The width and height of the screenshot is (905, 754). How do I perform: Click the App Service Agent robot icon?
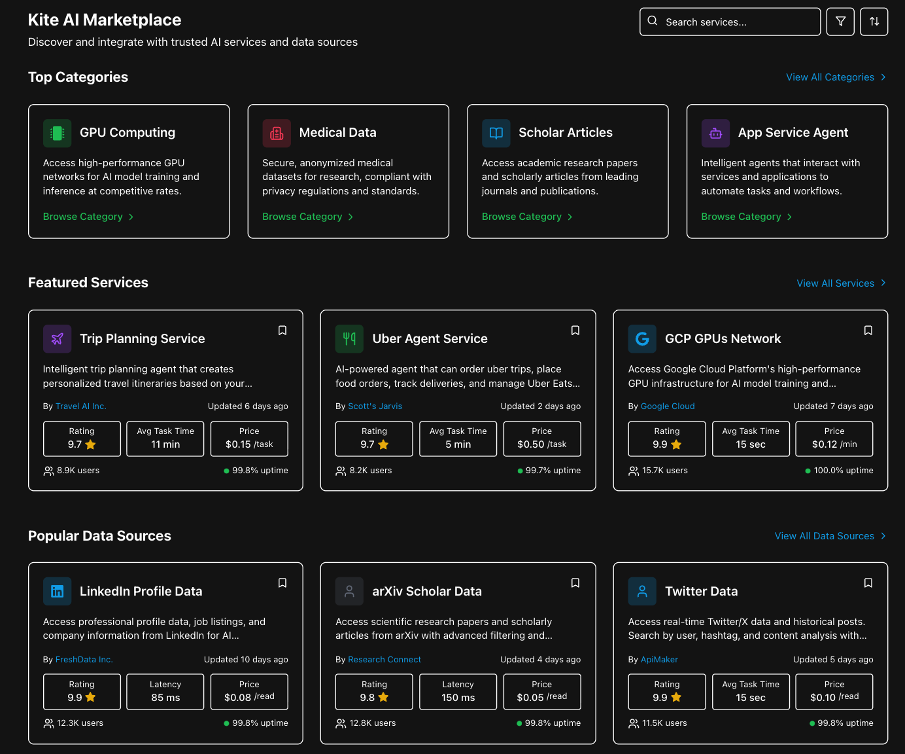716,134
